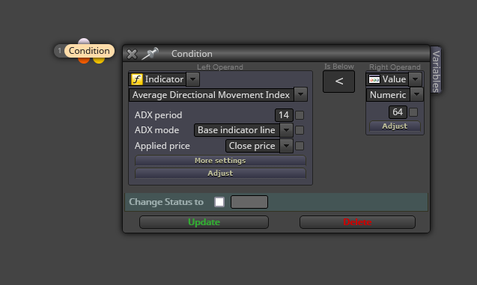Open the Numeric type dropdown
The height and width of the screenshot is (285, 477).
(416, 94)
